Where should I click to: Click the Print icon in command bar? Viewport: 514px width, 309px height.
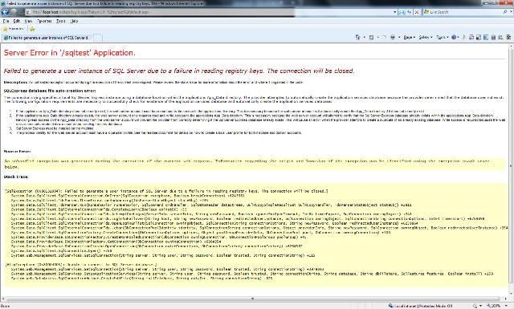pyautogui.click(x=393, y=38)
